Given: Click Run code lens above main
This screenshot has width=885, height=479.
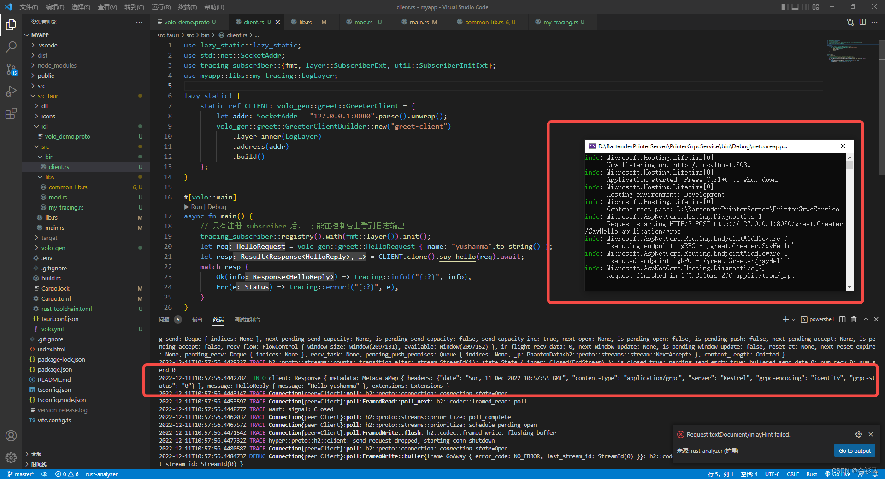Looking at the screenshot, I should click(x=196, y=207).
